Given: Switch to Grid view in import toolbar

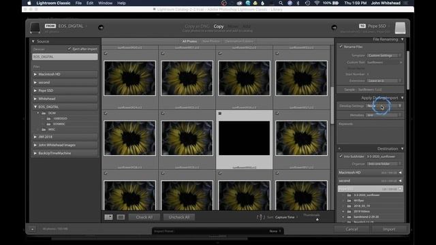Looking at the screenshot, I should click(x=108, y=217).
